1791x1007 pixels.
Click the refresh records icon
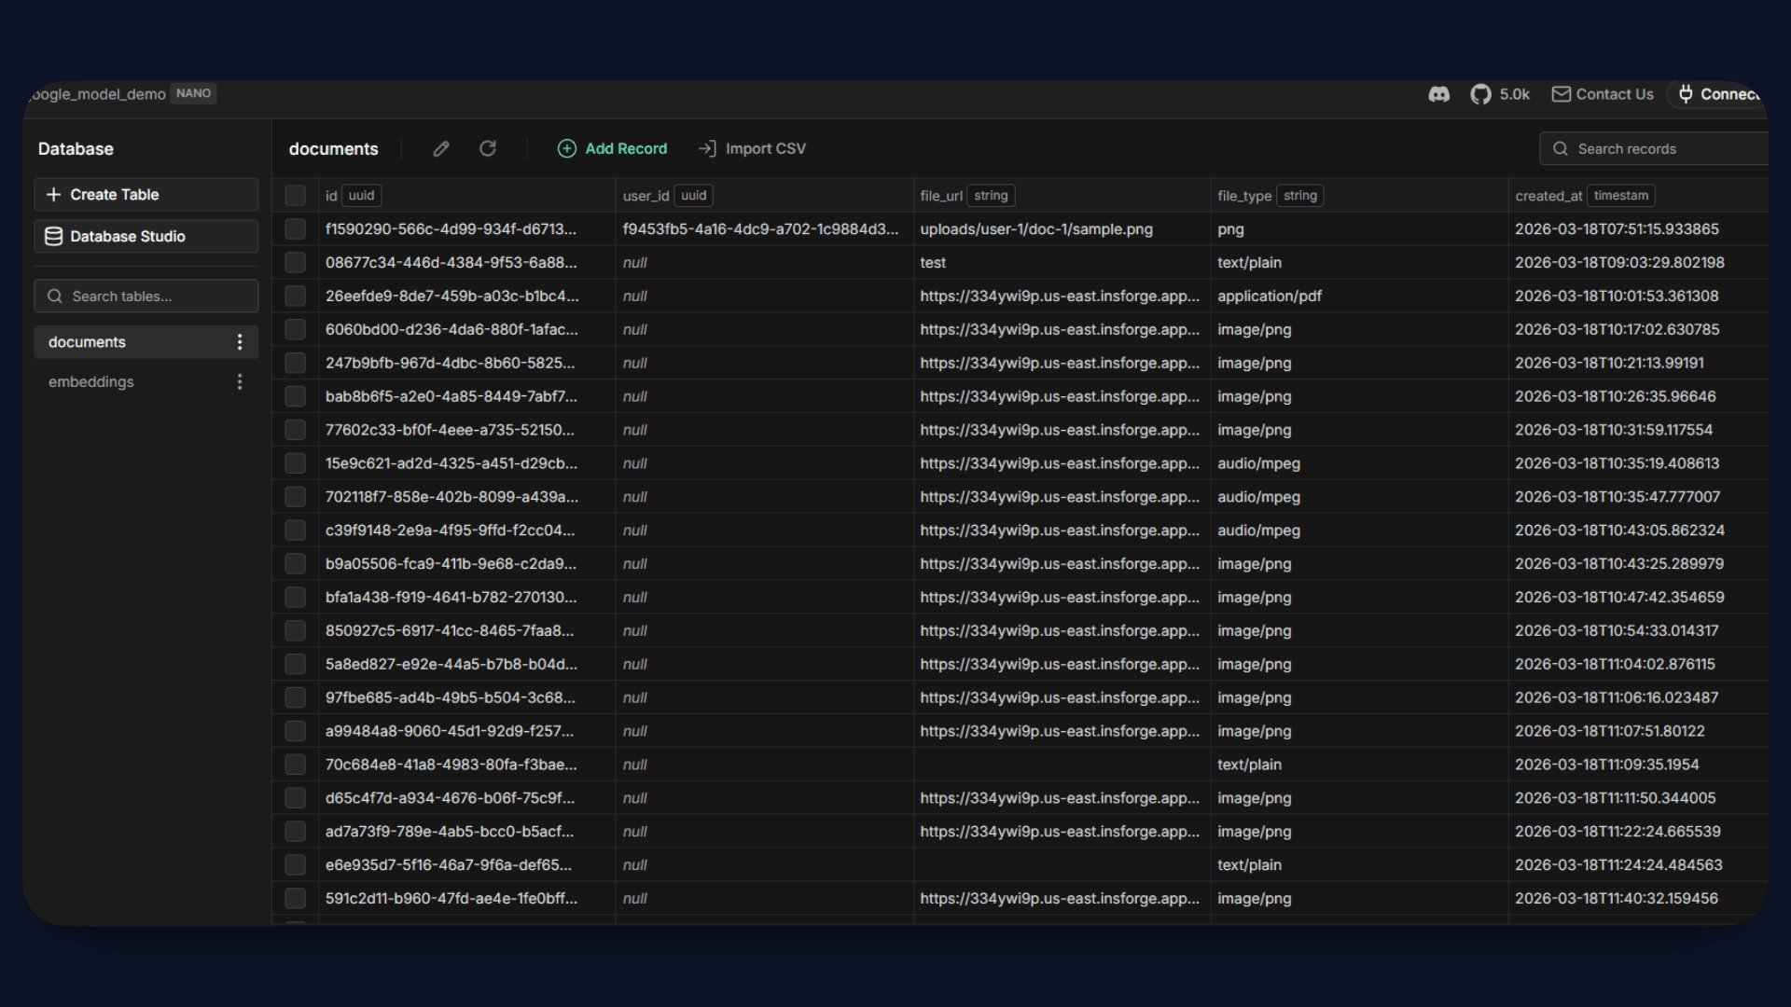tap(488, 149)
